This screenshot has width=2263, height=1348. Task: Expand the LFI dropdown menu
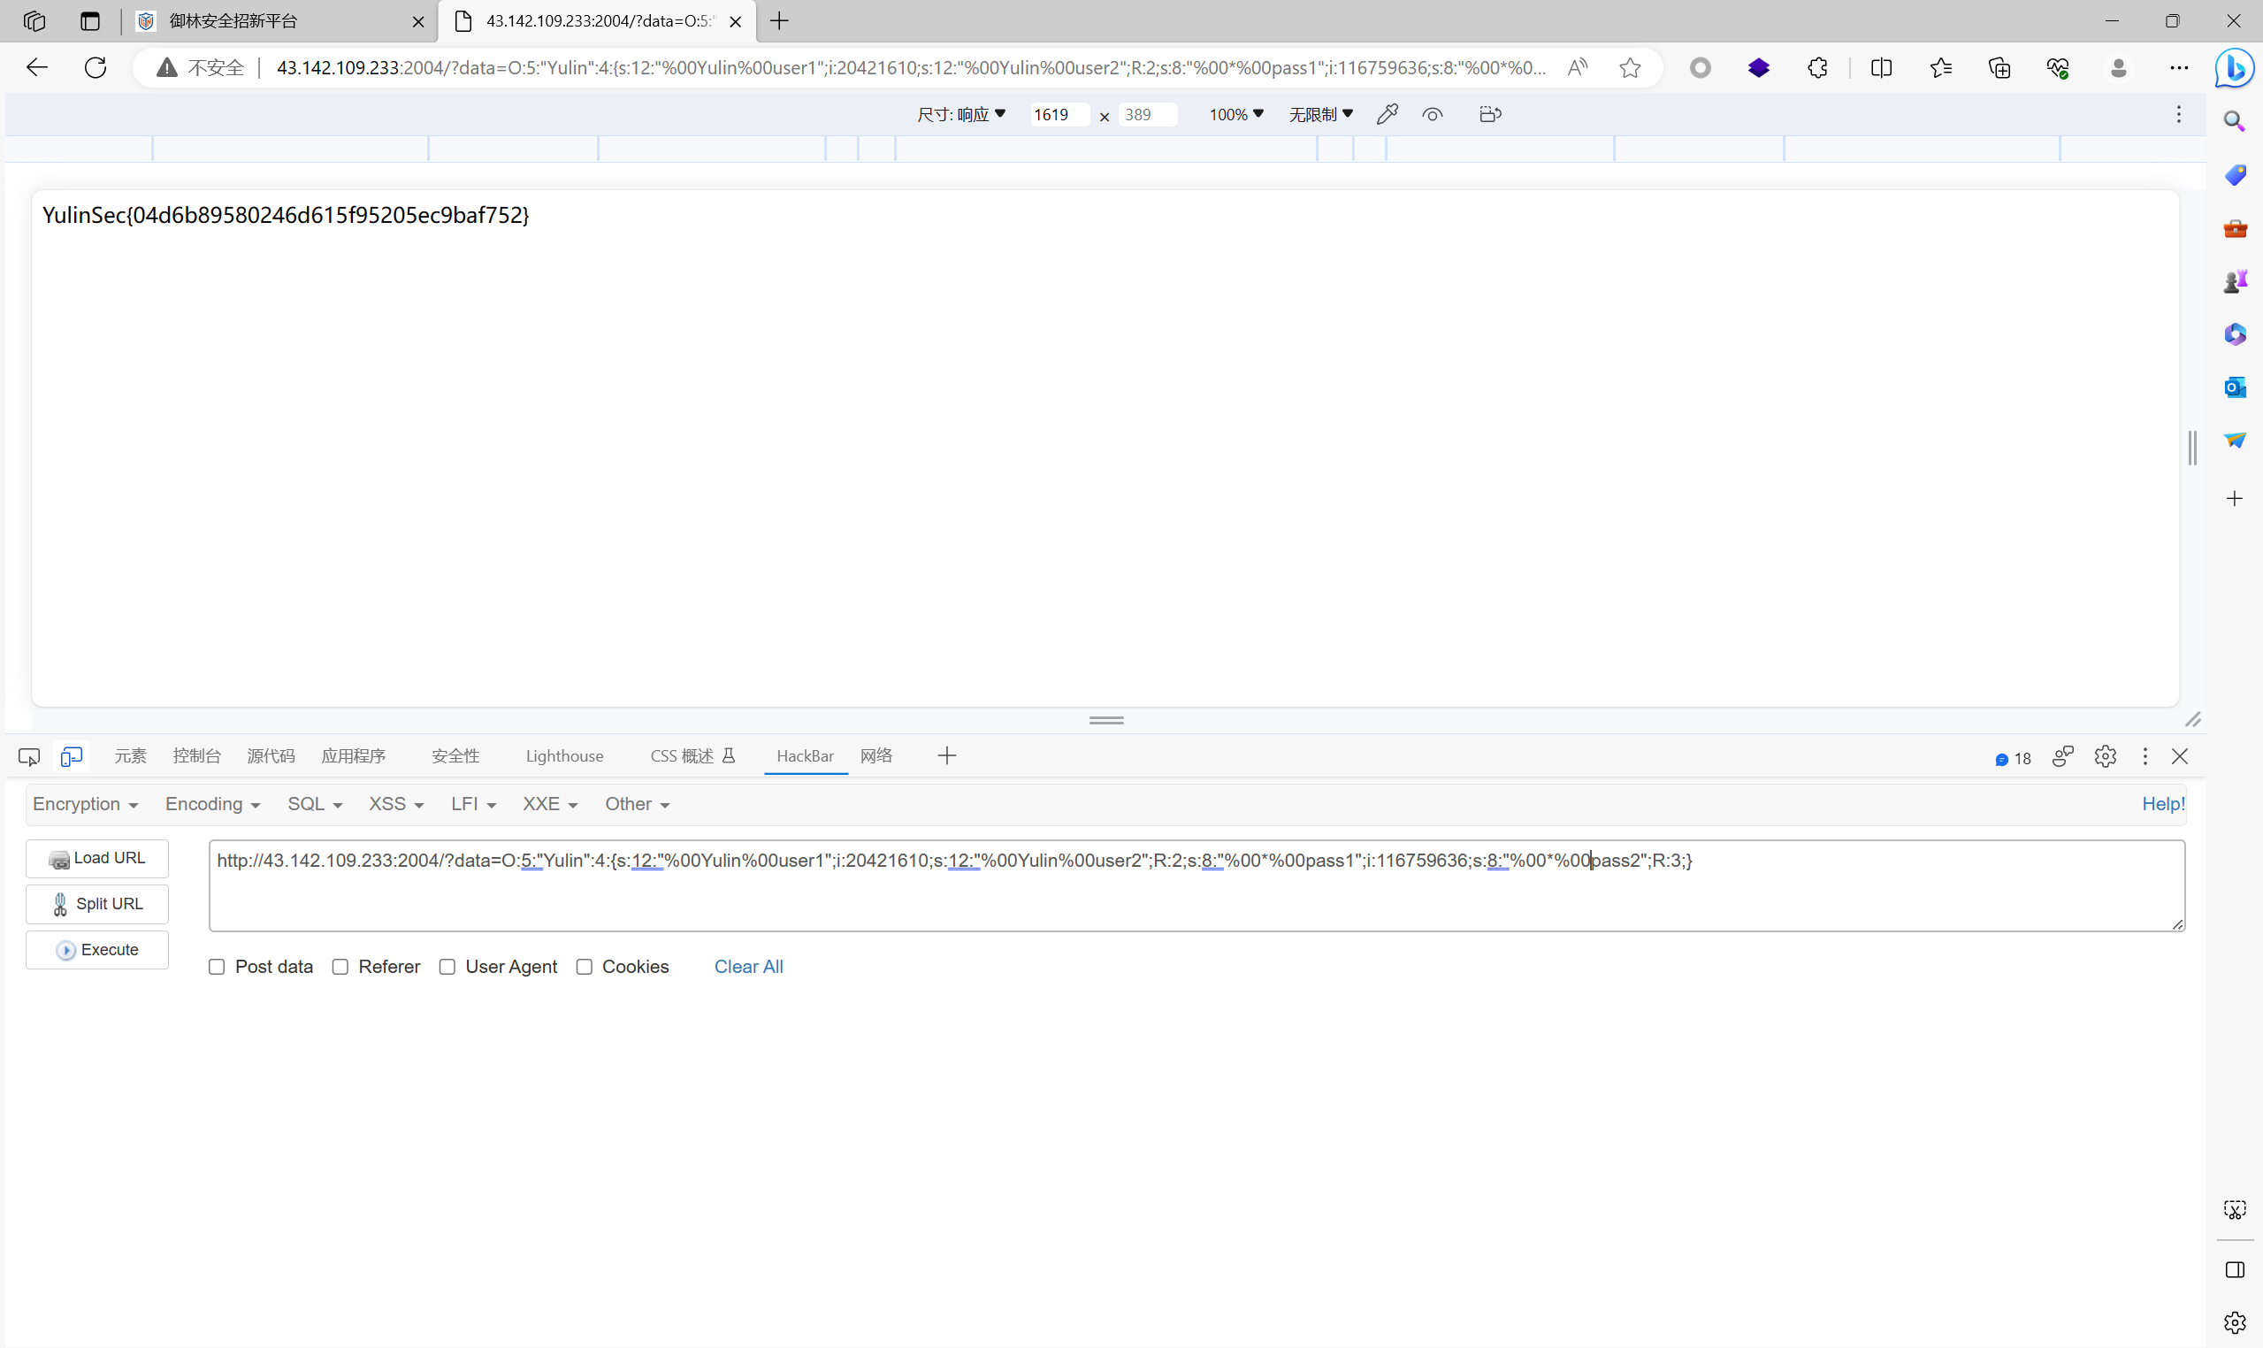[x=473, y=804]
